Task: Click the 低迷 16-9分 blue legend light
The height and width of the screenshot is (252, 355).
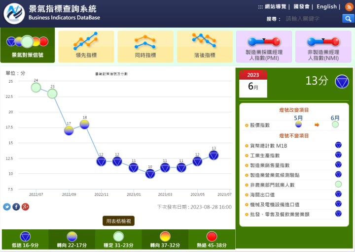Action: coord(25,237)
